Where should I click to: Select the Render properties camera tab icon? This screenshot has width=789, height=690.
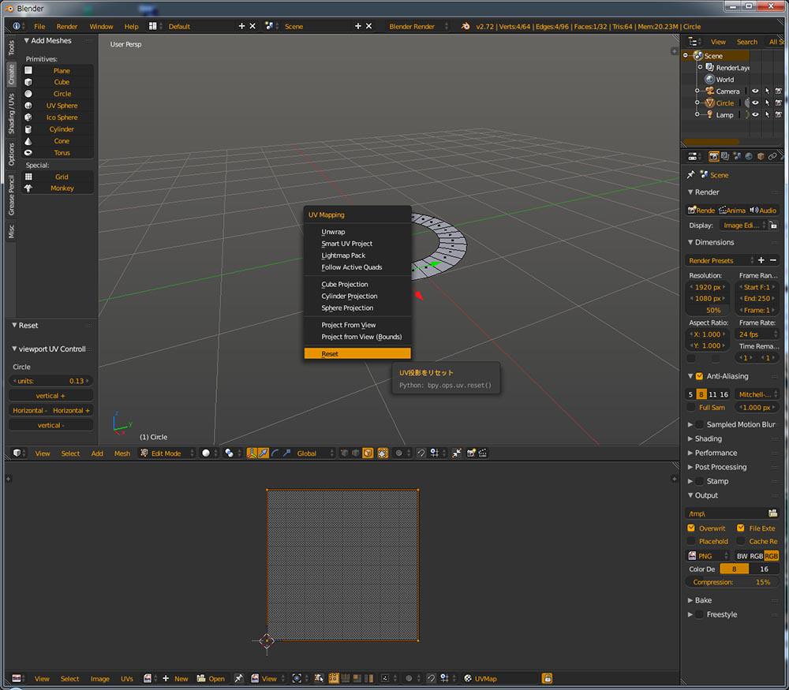[713, 156]
